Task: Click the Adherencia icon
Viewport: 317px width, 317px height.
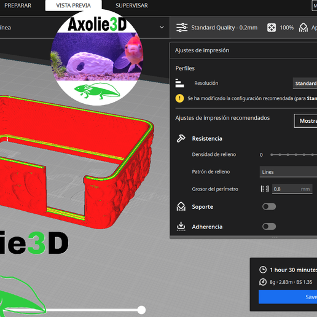Action: click(x=181, y=227)
